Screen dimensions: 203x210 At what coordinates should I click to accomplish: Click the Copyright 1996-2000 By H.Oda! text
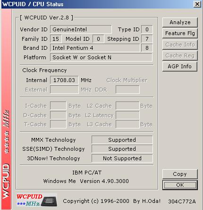coord(112,201)
